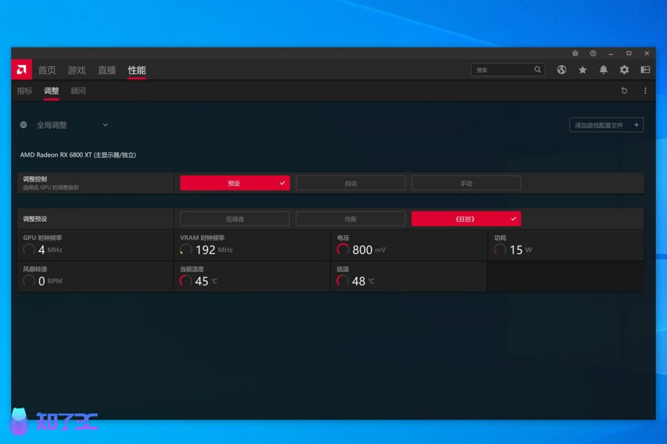
Task: Click the search magnifier icon
Action: (x=537, y=70)
